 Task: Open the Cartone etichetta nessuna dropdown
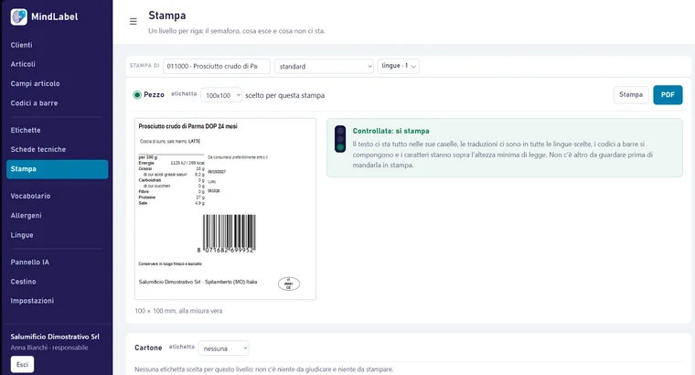tap(223, 348)
